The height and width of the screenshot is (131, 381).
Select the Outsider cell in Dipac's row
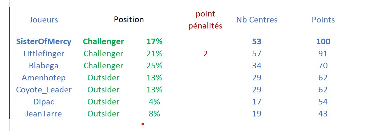click(x=104, y=102)
